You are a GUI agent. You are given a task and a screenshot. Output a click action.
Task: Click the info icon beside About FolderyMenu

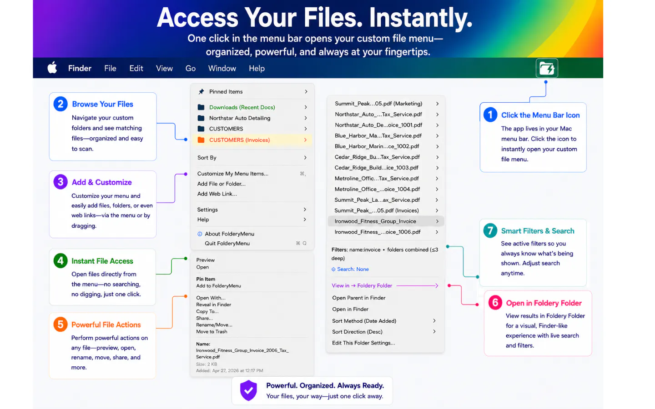click(200, 234)
